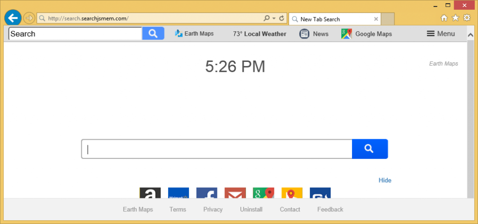The image size is (478, 224).
Task: Open the dark blue rightmost shortcut tile
Action: 320,193
